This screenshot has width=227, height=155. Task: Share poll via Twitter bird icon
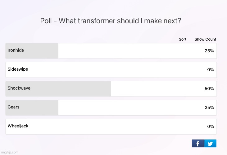pyautogui.click(x=210, y=143)
